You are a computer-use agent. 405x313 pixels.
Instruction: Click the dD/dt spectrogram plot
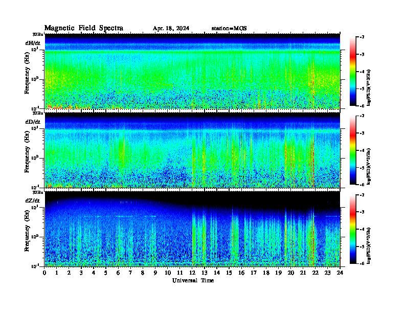point(192,150)
